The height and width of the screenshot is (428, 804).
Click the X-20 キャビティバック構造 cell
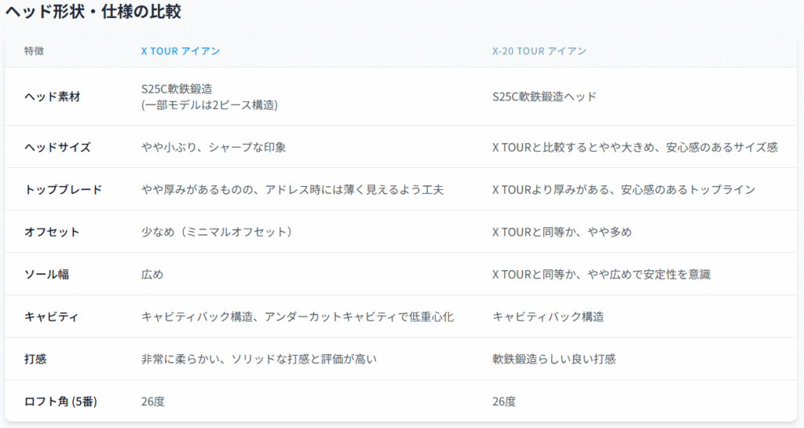point(547,316)
